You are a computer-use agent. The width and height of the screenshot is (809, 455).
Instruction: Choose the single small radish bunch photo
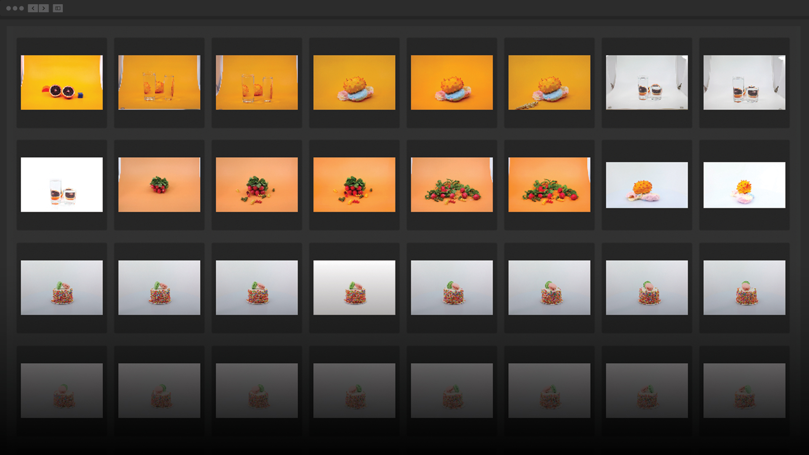point(159,185)
